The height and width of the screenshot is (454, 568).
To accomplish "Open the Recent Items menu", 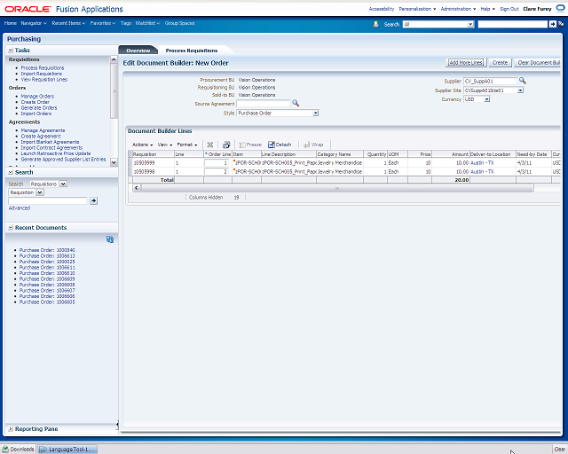I will click(x=68, y=23).
